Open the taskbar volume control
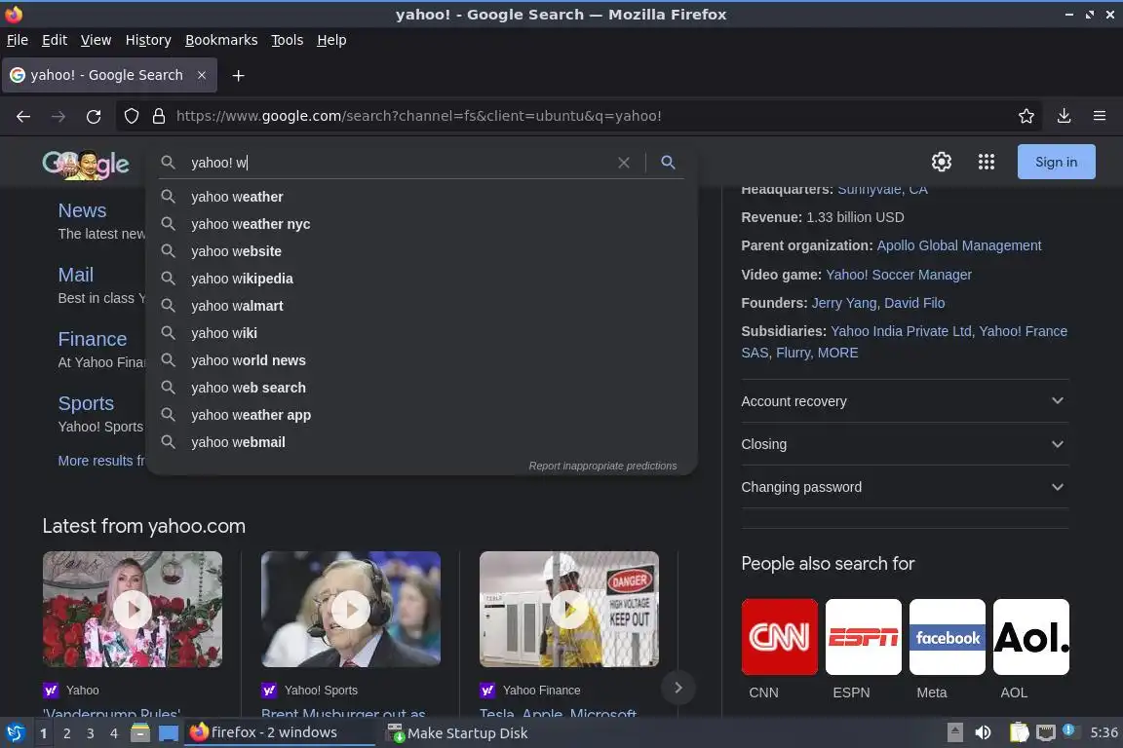 tap(983, 732)
